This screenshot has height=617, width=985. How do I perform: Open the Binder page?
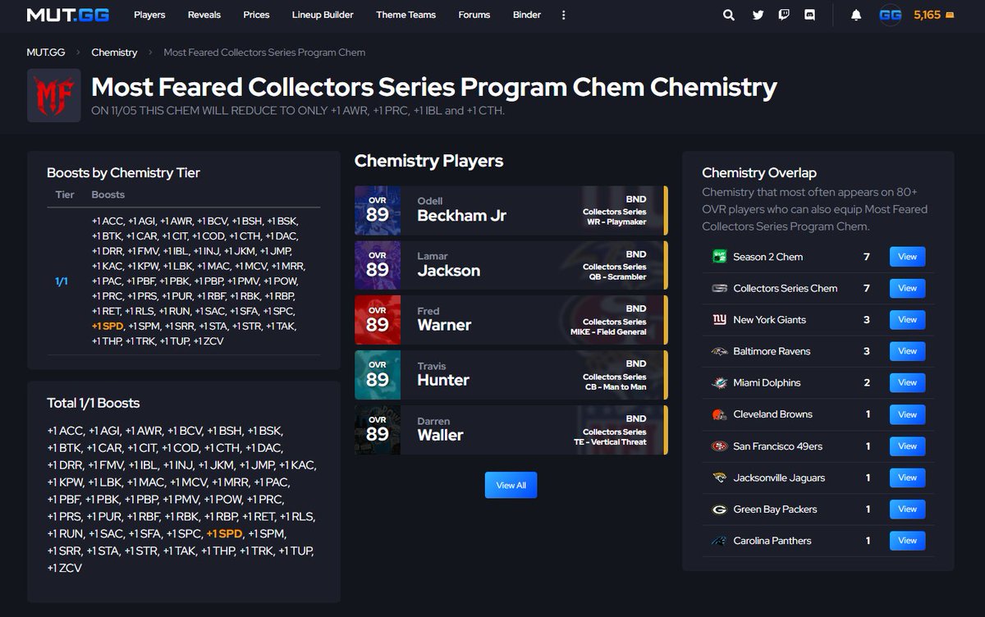[x=527, y=15]
